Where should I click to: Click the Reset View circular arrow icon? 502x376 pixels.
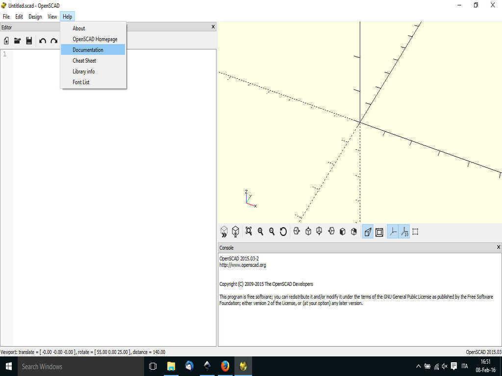coord(283,231)
